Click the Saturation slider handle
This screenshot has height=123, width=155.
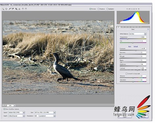click(x=133, y=82)
